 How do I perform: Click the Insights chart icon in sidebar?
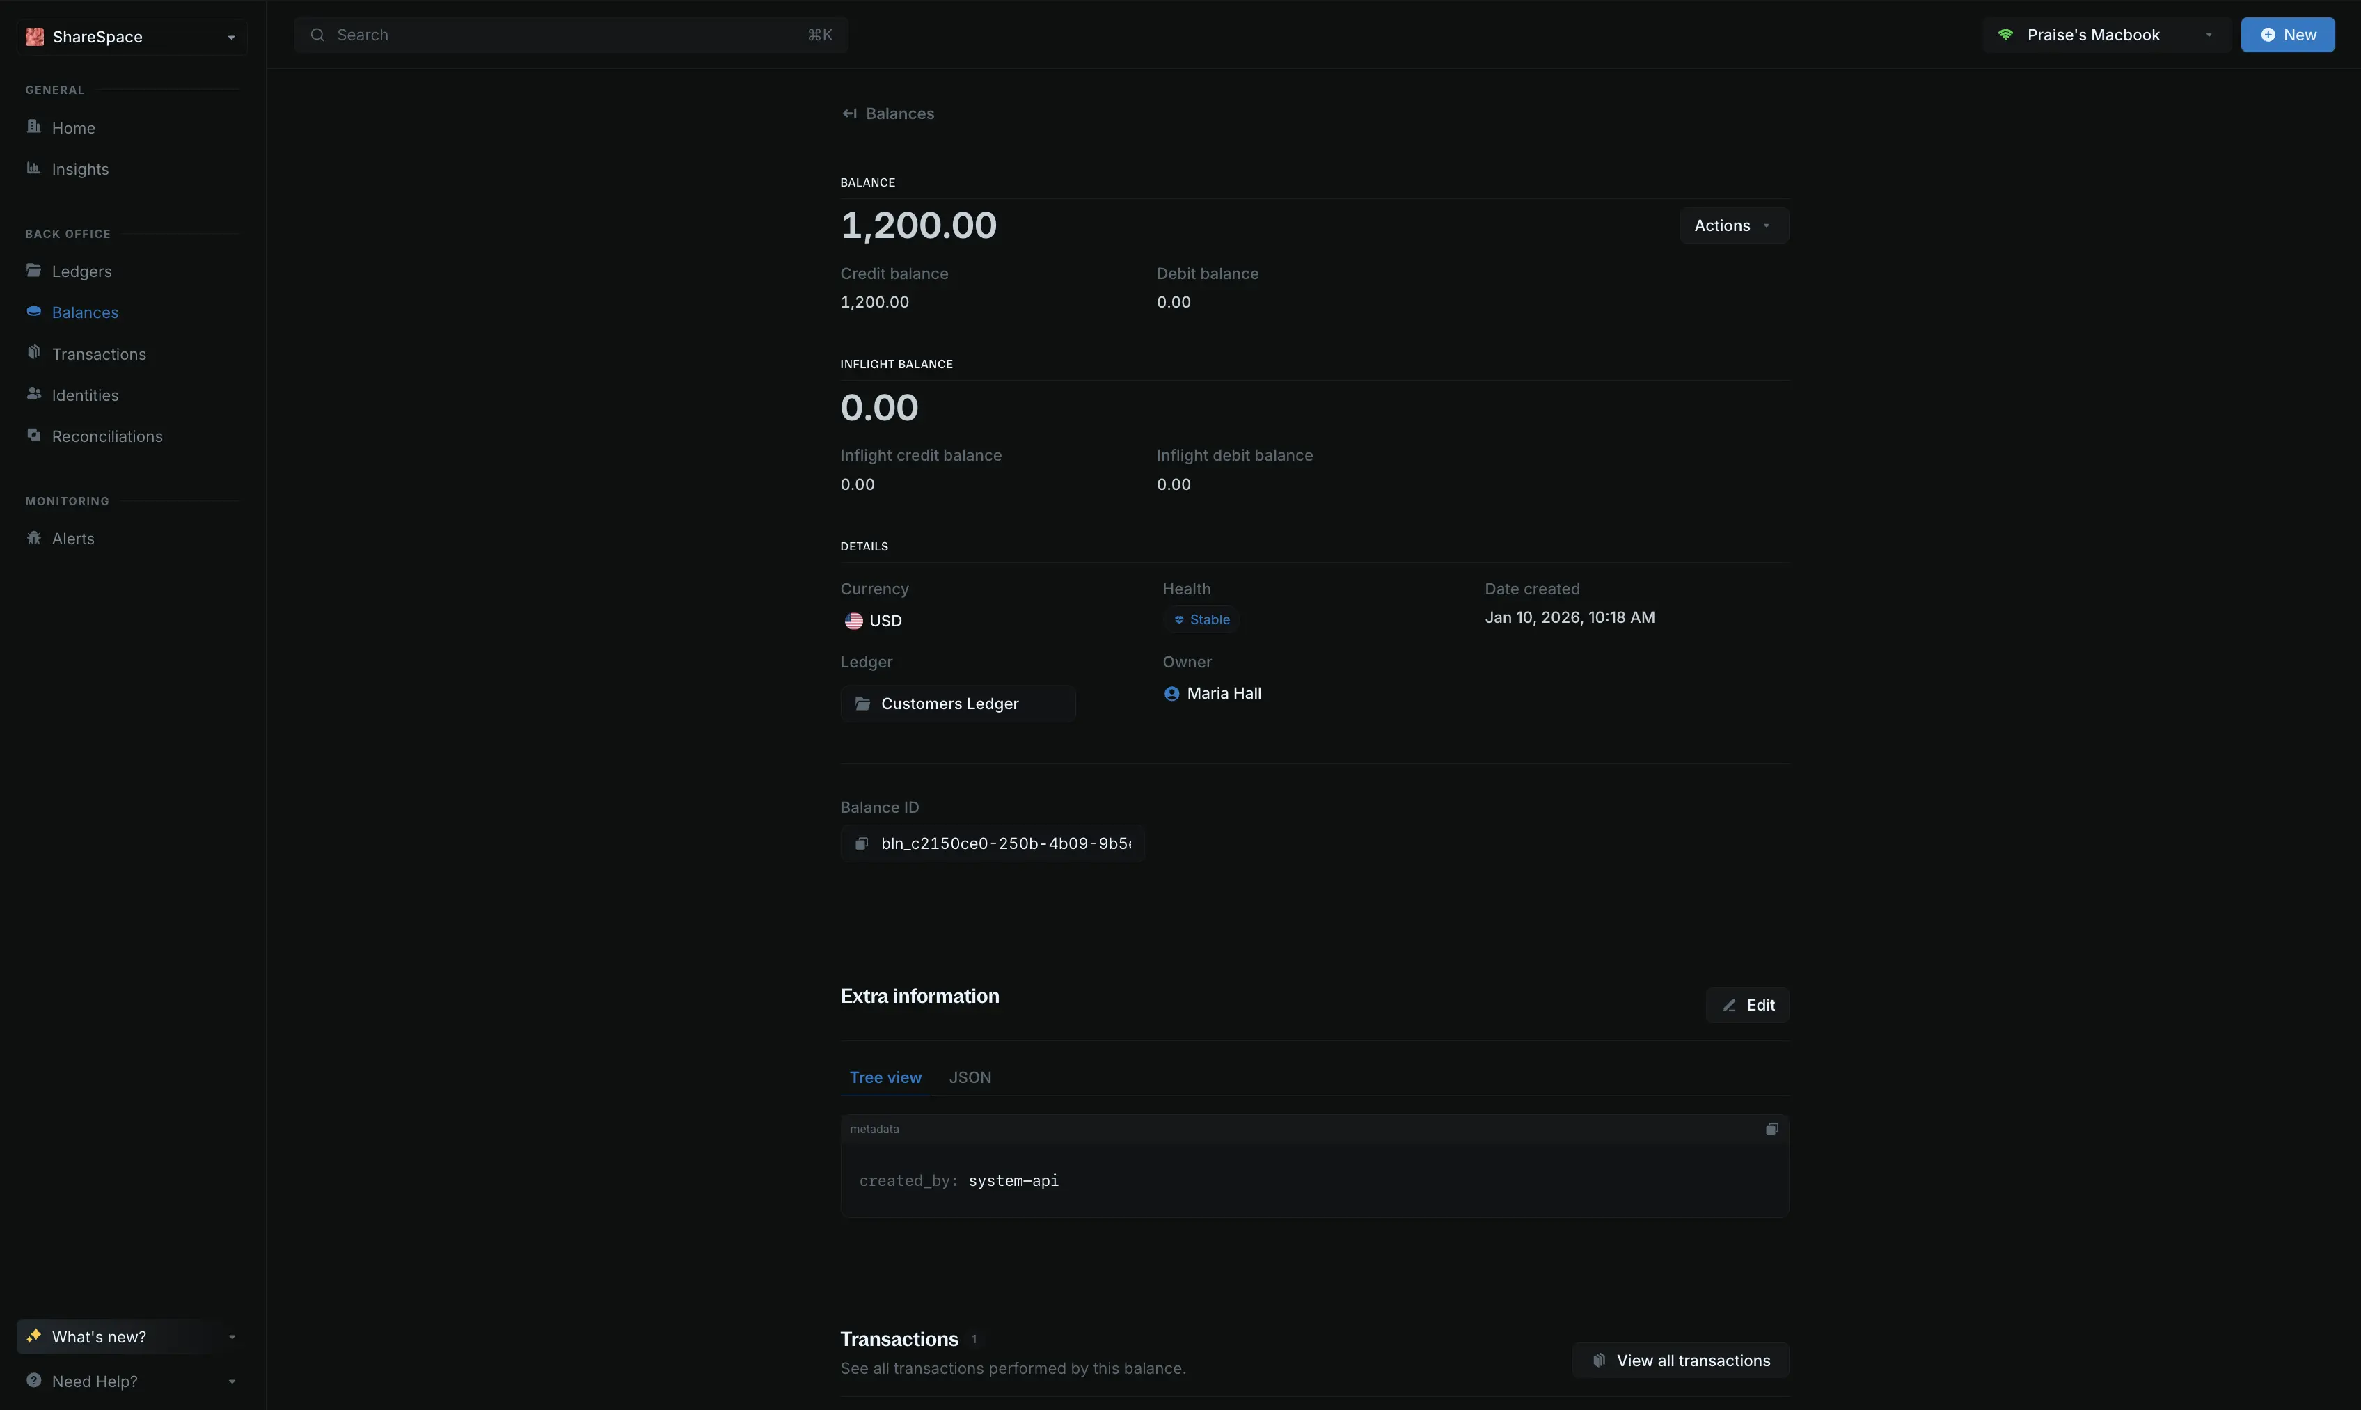34,168
